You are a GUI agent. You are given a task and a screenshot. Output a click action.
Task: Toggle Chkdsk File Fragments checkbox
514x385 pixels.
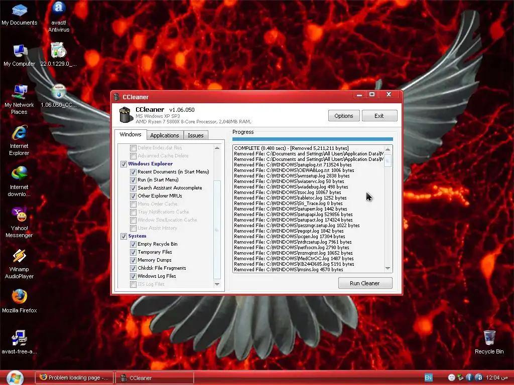(x=133, y=268)
